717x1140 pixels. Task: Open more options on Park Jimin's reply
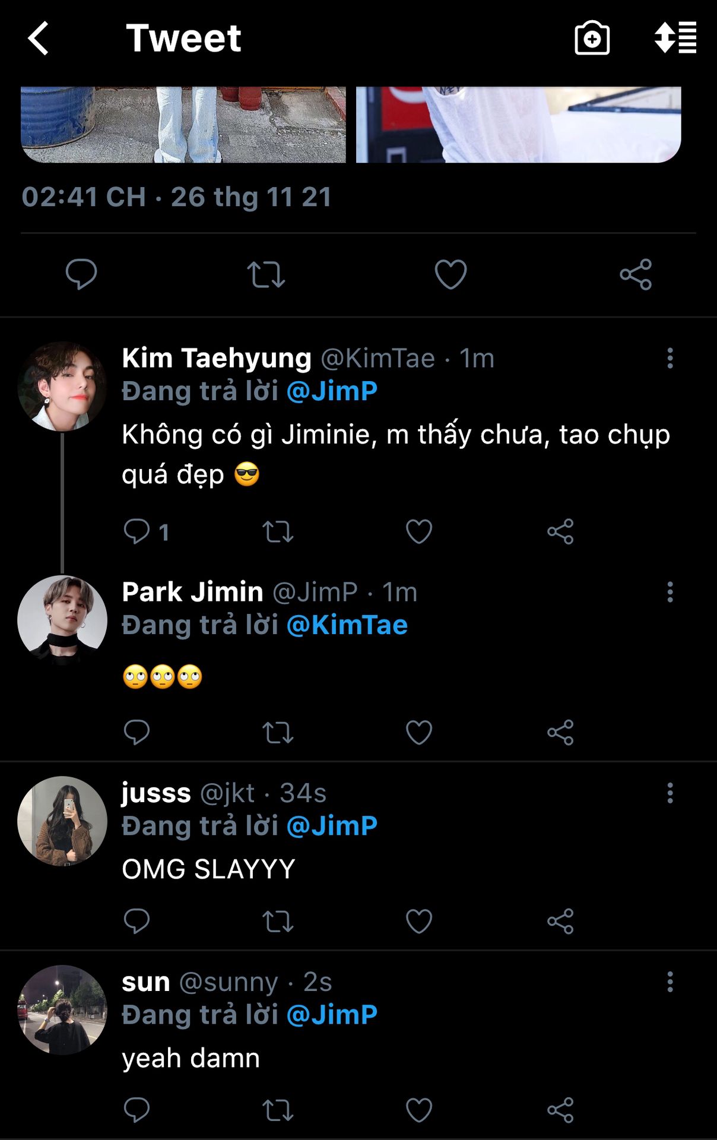(670, 592)
